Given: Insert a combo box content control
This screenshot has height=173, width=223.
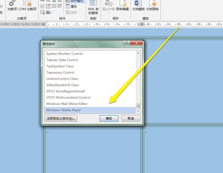Looking at the screenshot, I should (48, 6).
